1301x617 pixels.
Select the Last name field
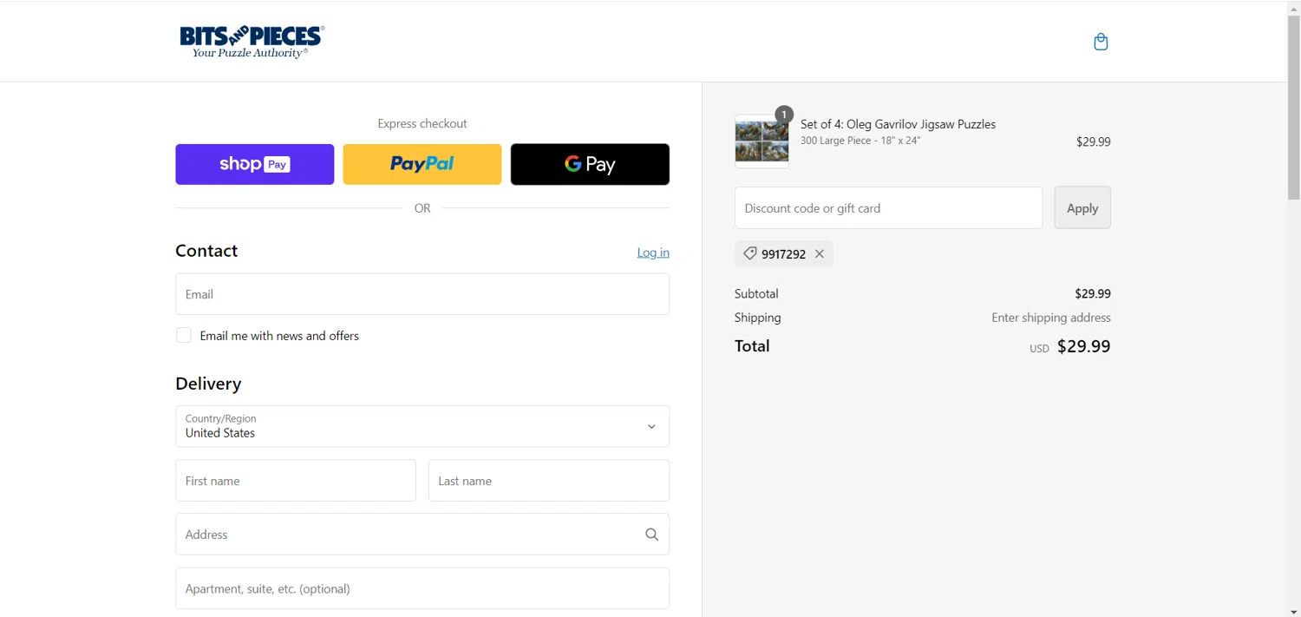pos(549,481)
